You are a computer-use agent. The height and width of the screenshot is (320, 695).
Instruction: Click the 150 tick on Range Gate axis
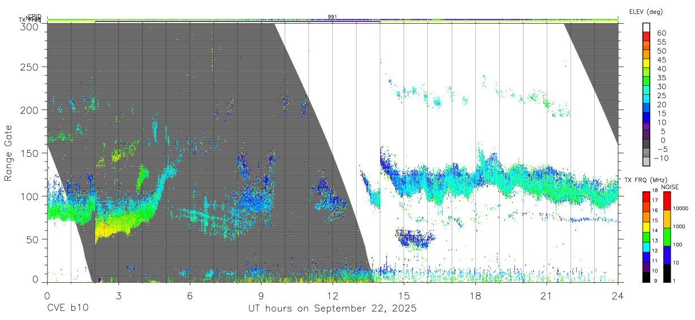click(x=30, y=153)
